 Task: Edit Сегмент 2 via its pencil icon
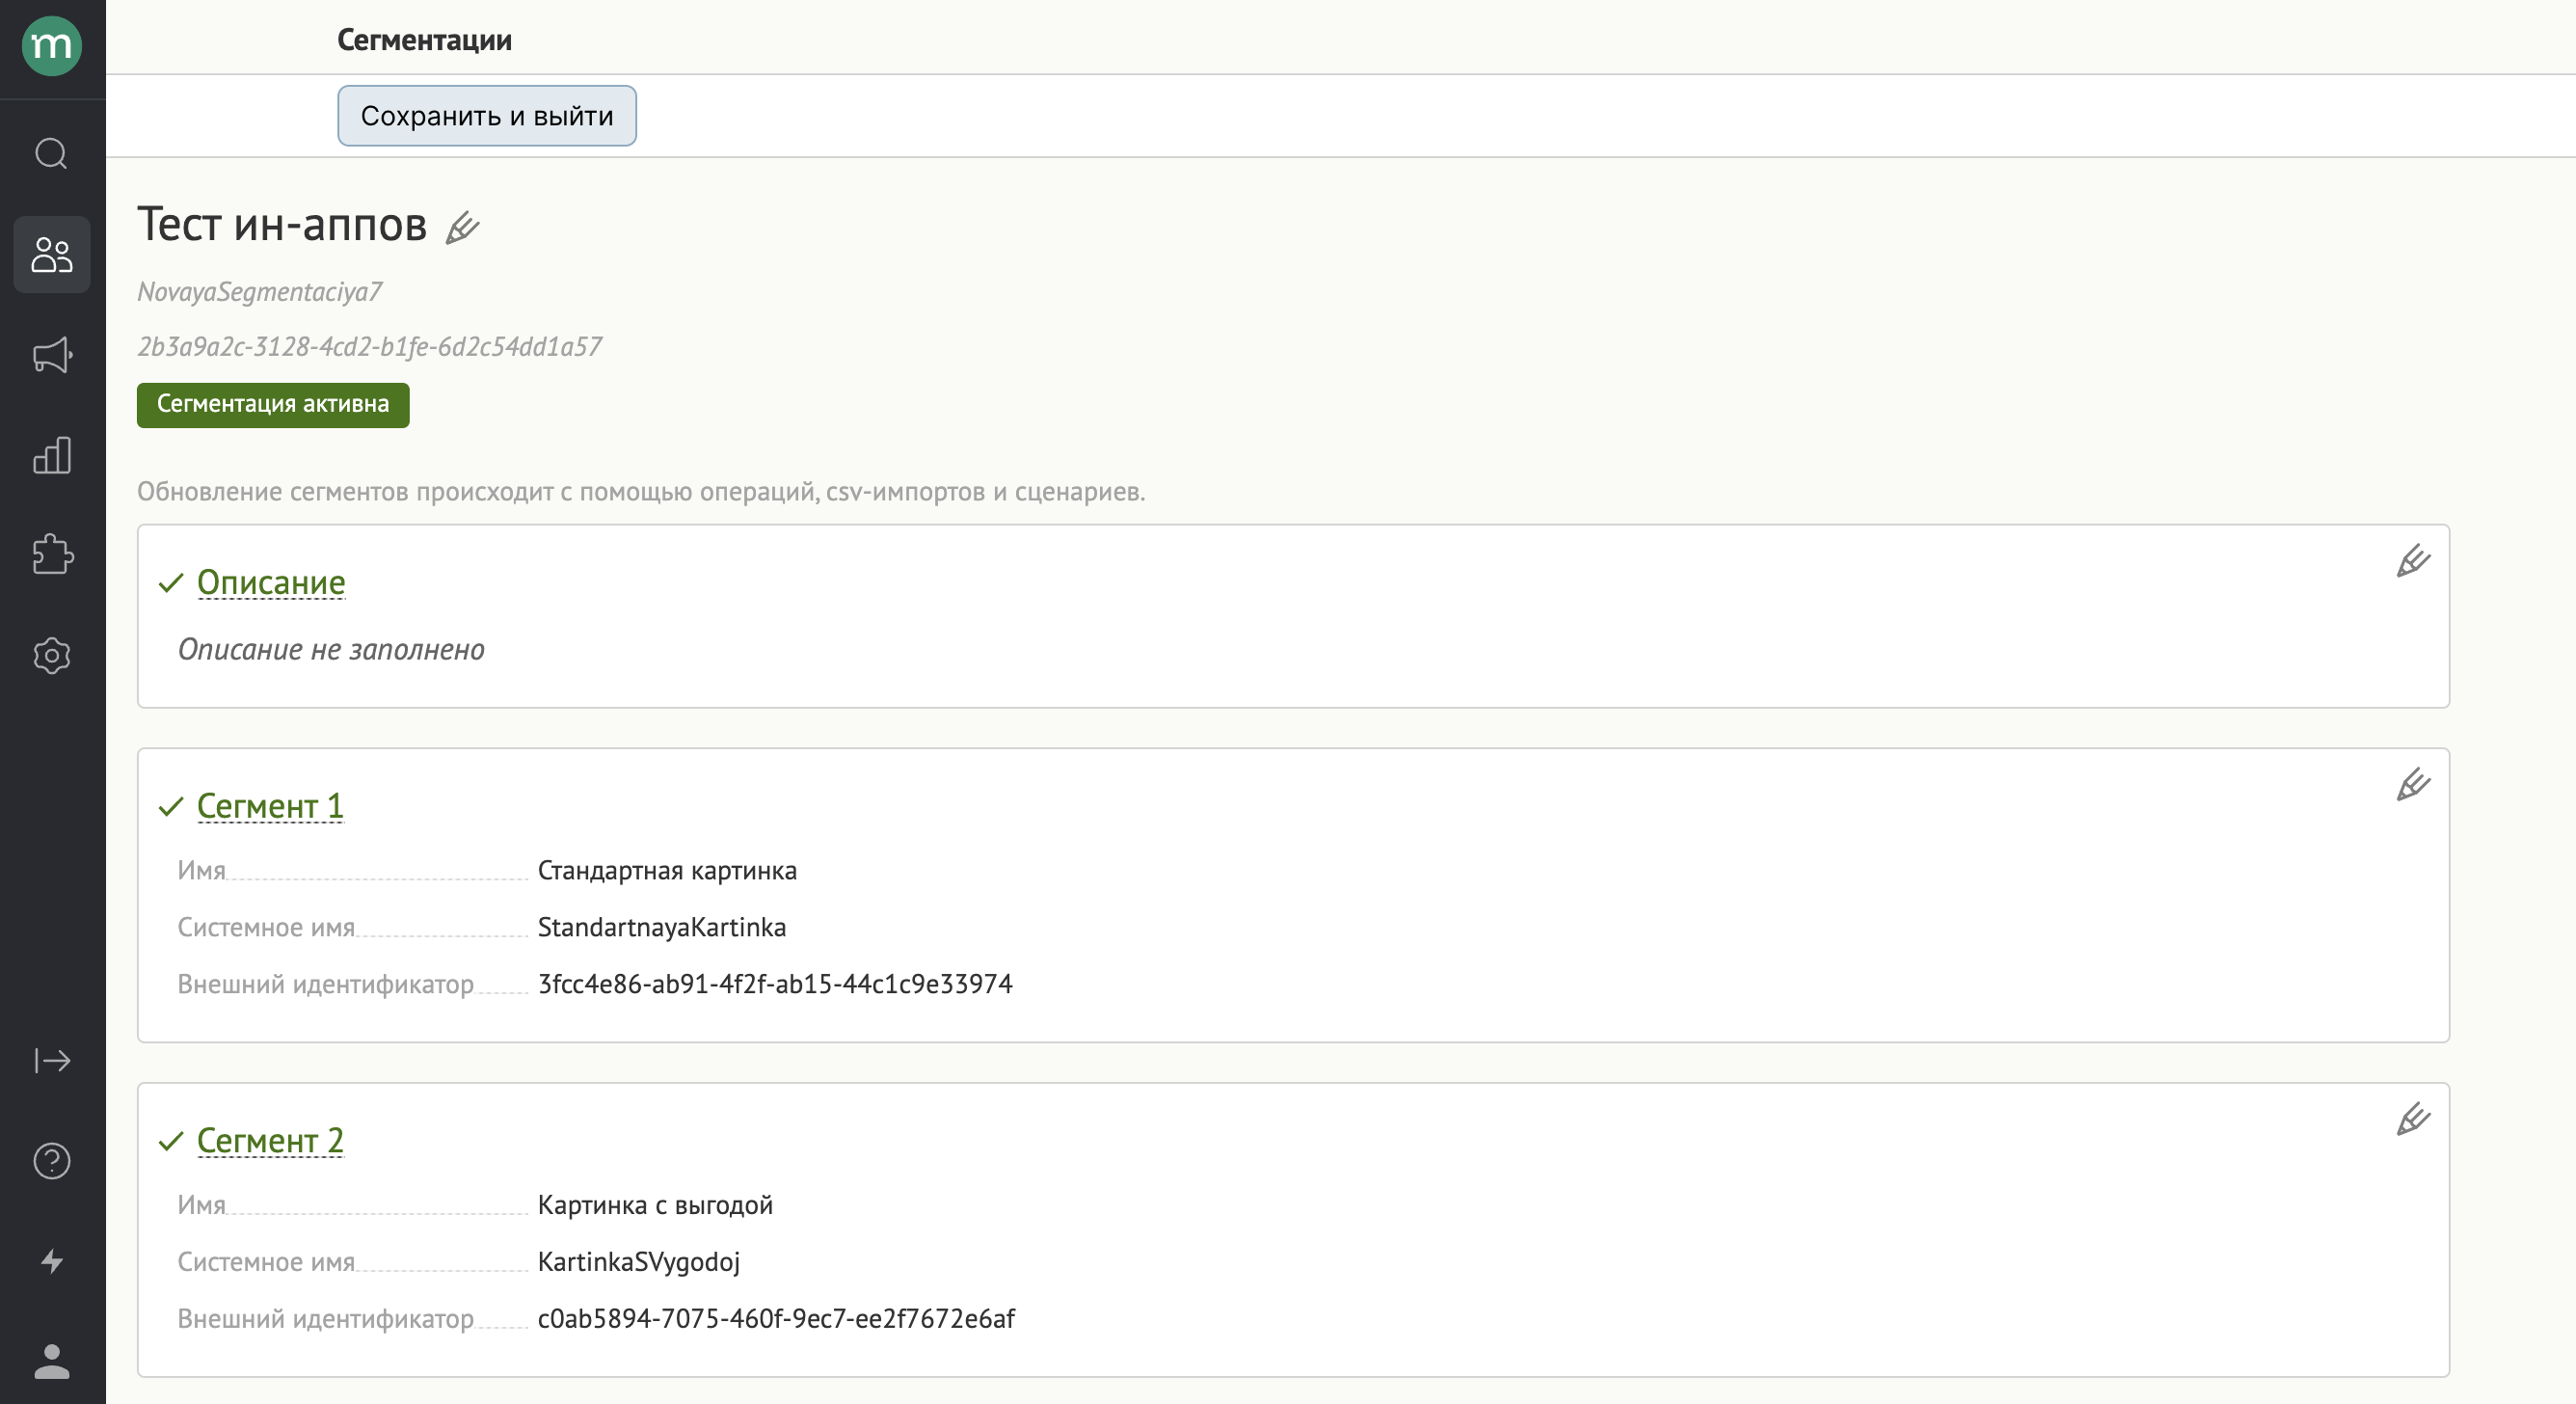(x=2413, y=1119)
